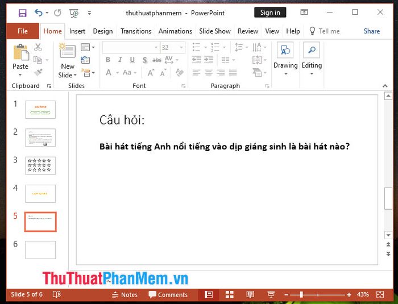
Task: Expand the Paste options arrow
Action: coord(20,75)
